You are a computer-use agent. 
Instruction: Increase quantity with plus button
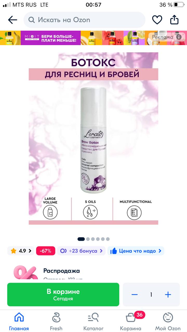168,295
